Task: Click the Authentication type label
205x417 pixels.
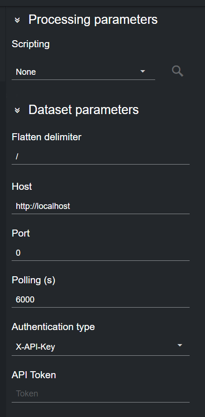Action: tap(53, 327)
